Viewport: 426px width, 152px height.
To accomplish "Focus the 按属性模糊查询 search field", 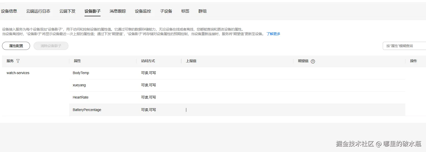I will pyautogui.click(x=404, y=46).
